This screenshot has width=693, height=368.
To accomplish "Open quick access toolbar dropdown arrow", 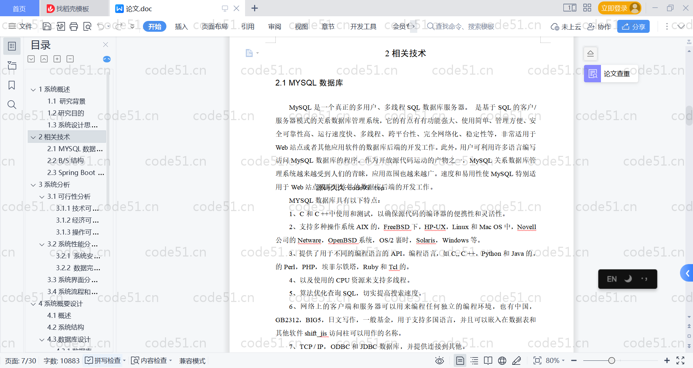I will [132, 26].
